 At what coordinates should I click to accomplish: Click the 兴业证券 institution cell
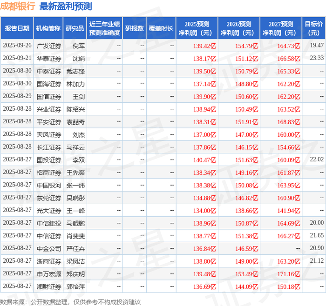[49, 109]
